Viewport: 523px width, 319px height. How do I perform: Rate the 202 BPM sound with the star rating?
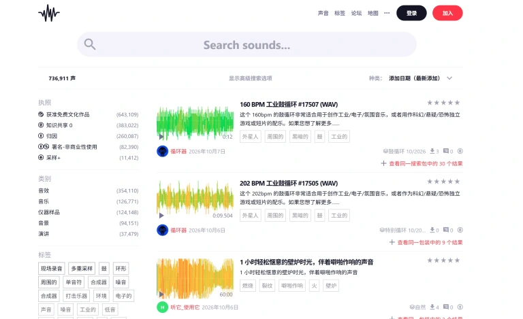click(x=443, y=182)
